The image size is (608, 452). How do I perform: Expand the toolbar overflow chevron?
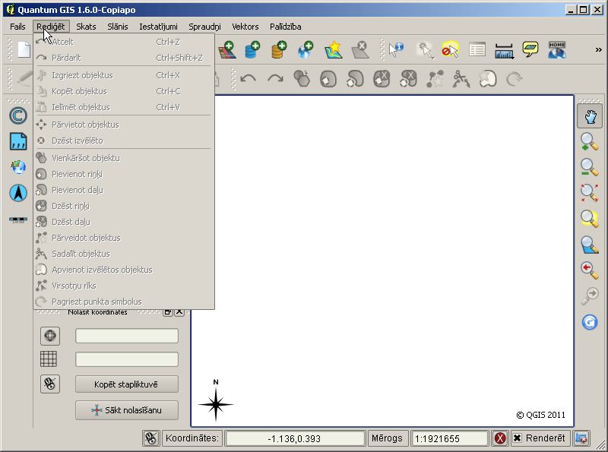pyautogui.click(x=598, y=49)
